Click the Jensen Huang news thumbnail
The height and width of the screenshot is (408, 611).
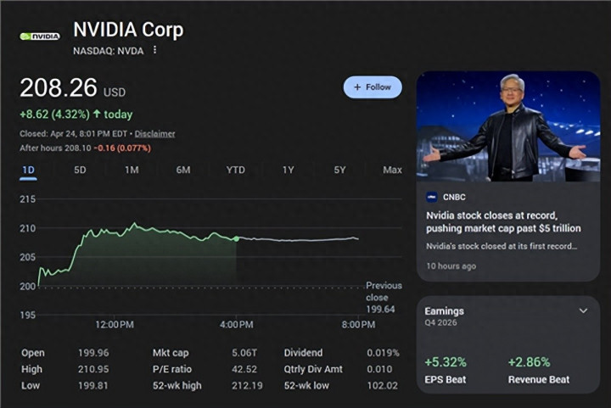[507, 126]
